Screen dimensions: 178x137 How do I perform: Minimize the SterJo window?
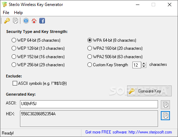coord(138,5)
